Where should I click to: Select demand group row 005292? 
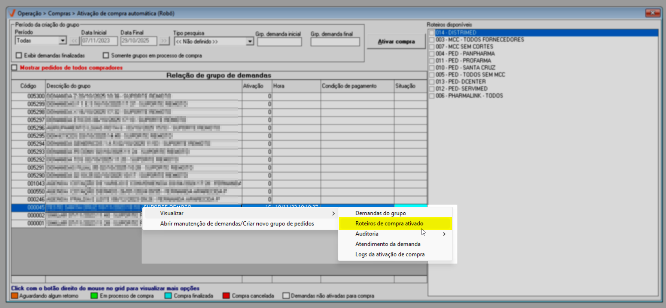219,160
